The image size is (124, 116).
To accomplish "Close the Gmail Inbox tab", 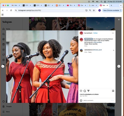I will tap(19, 6).
